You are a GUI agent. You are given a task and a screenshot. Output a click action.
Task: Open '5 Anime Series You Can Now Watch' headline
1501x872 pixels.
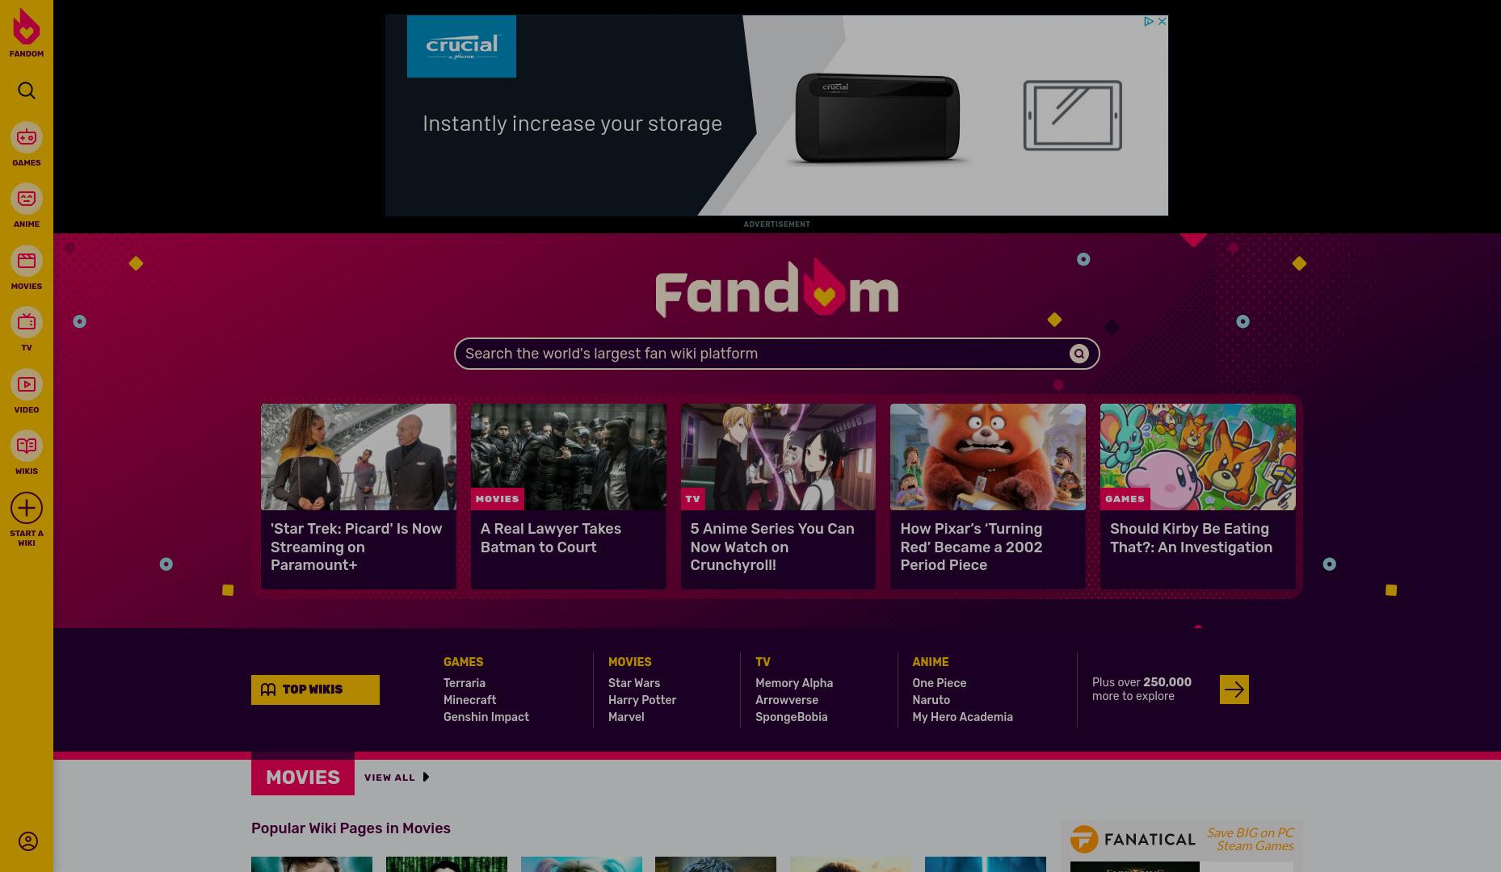click(x=772, y=547)
